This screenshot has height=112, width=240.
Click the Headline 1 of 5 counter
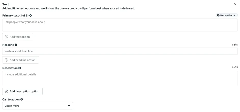pyautogui.click(x=235, y=45)
